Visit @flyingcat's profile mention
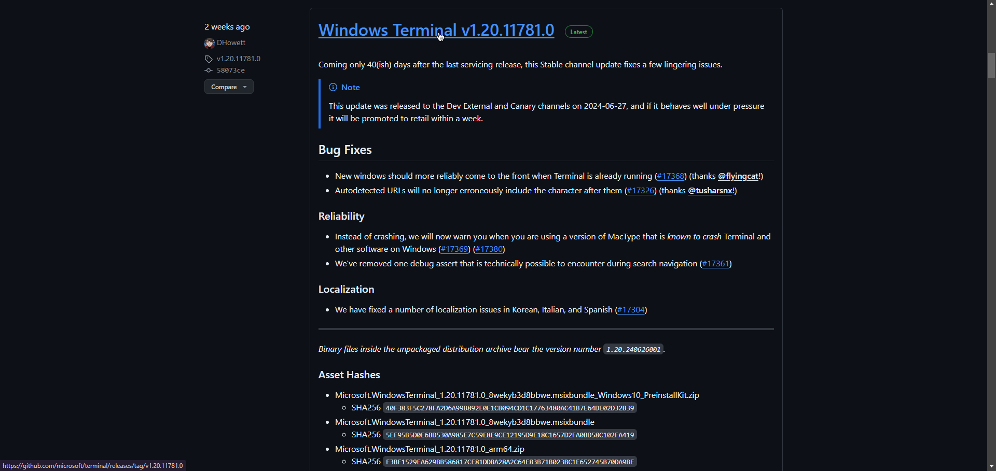996x471 pixels. [x=738, y=176]
